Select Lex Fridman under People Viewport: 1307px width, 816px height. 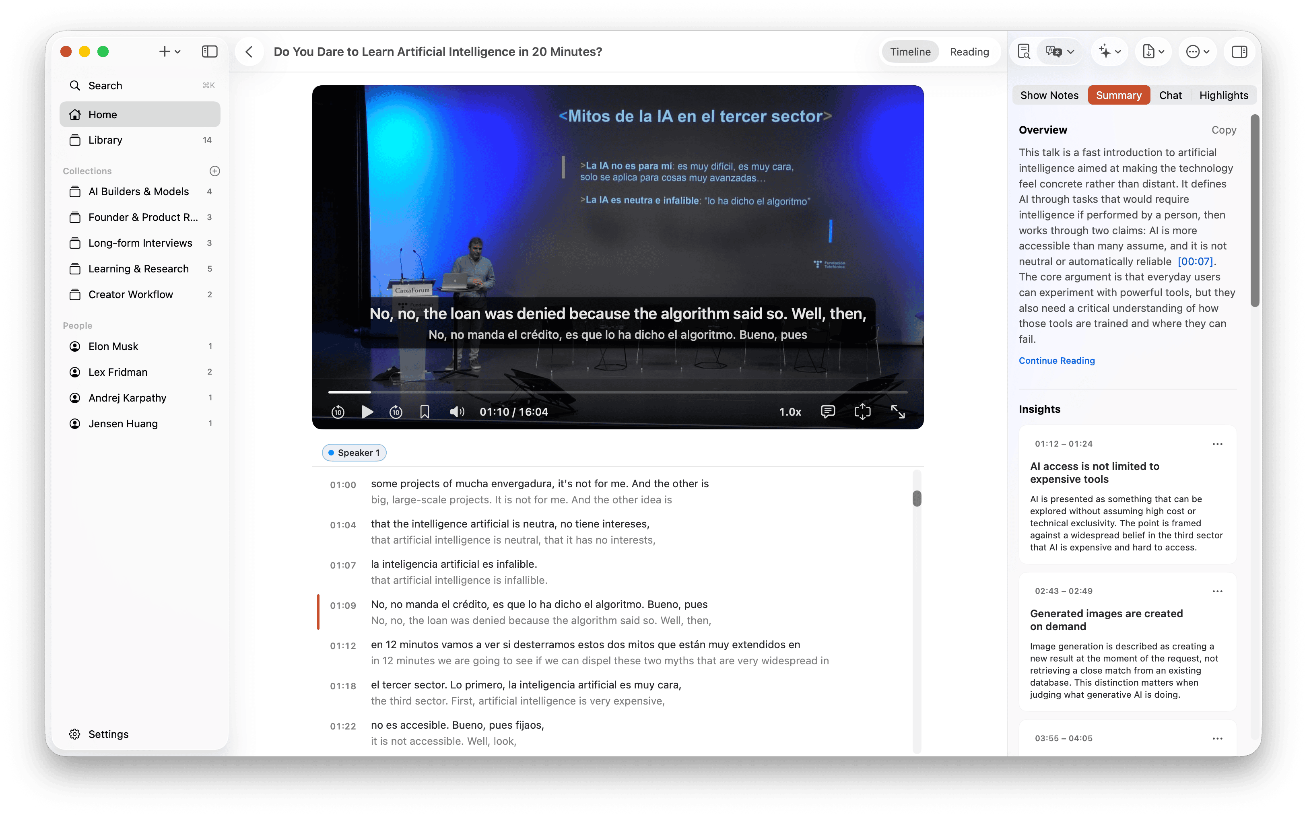[x=140, y=372]
